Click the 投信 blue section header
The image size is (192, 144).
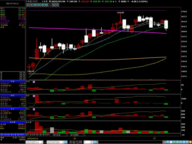(13, 96)
